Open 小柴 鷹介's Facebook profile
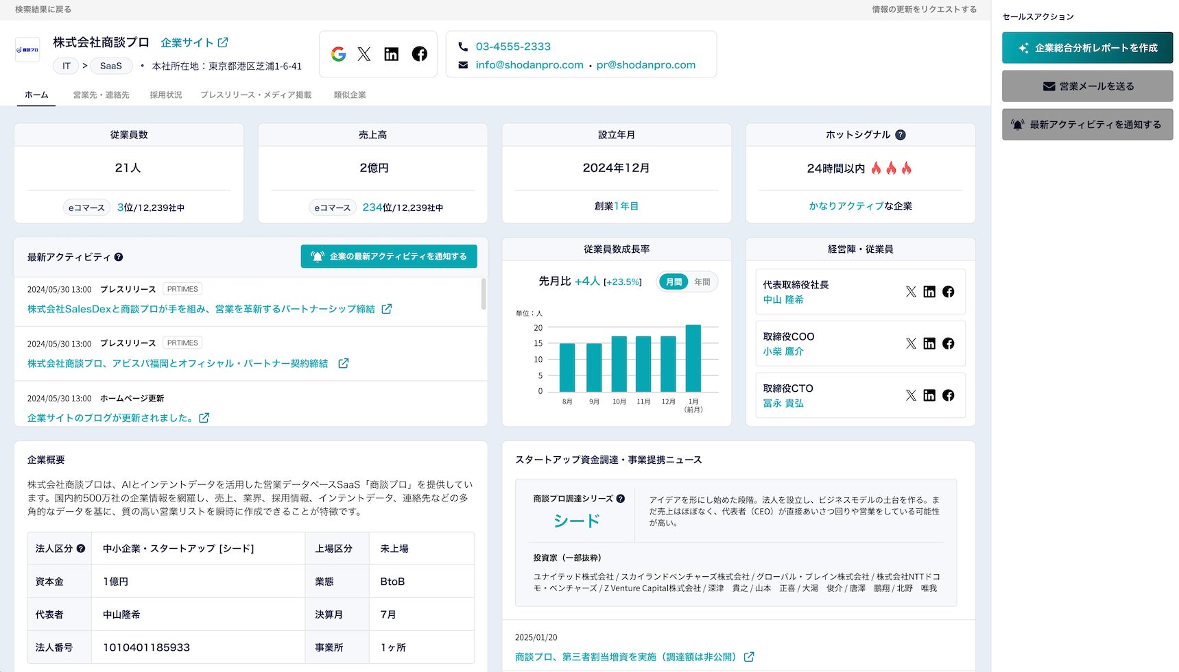Screen dimensions: 1179x672 tap(949, 343)
